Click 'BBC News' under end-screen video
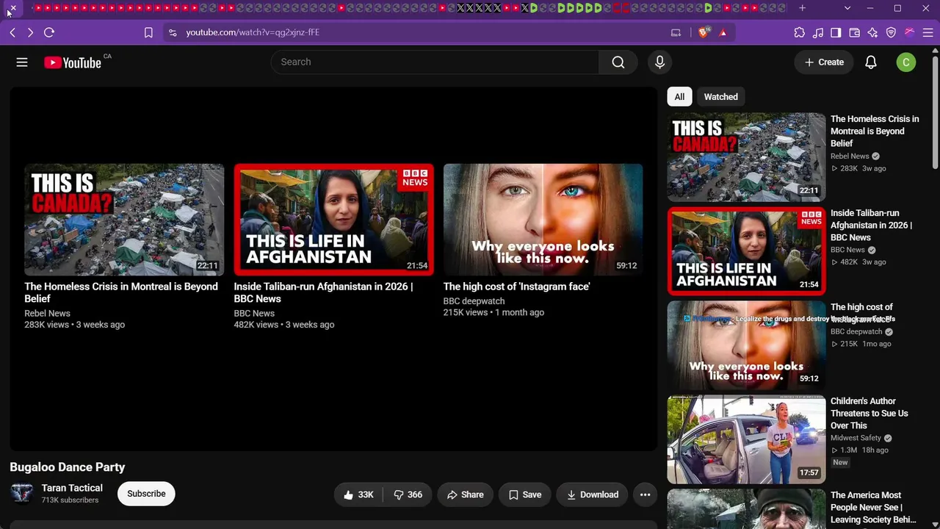Screen dimensions: 940x529 [254, 313]
